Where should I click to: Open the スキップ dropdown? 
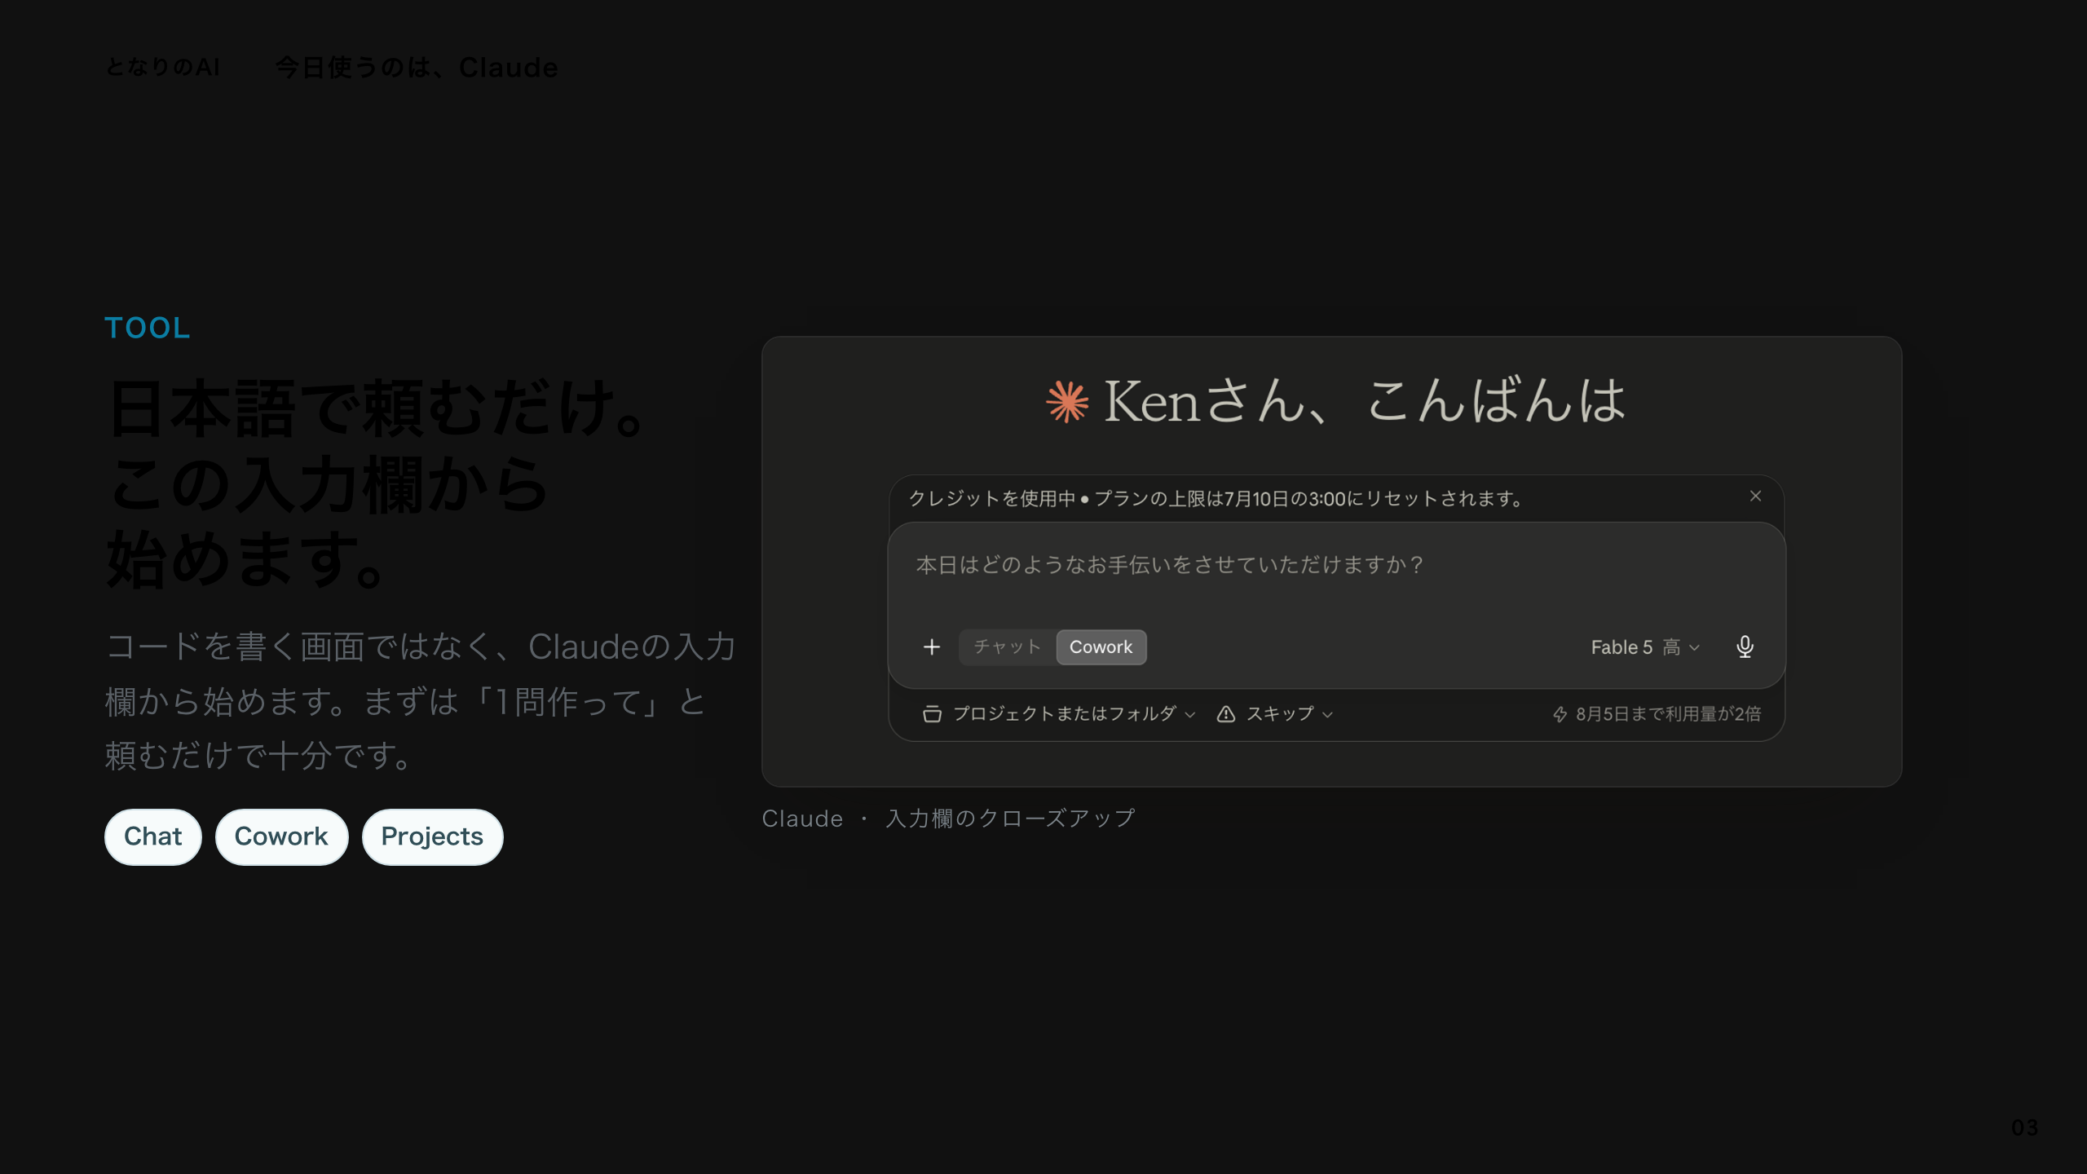click(1275, 714)
